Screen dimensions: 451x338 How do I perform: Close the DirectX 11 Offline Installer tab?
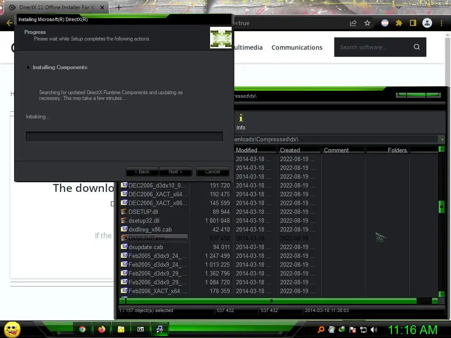(102, 7)
